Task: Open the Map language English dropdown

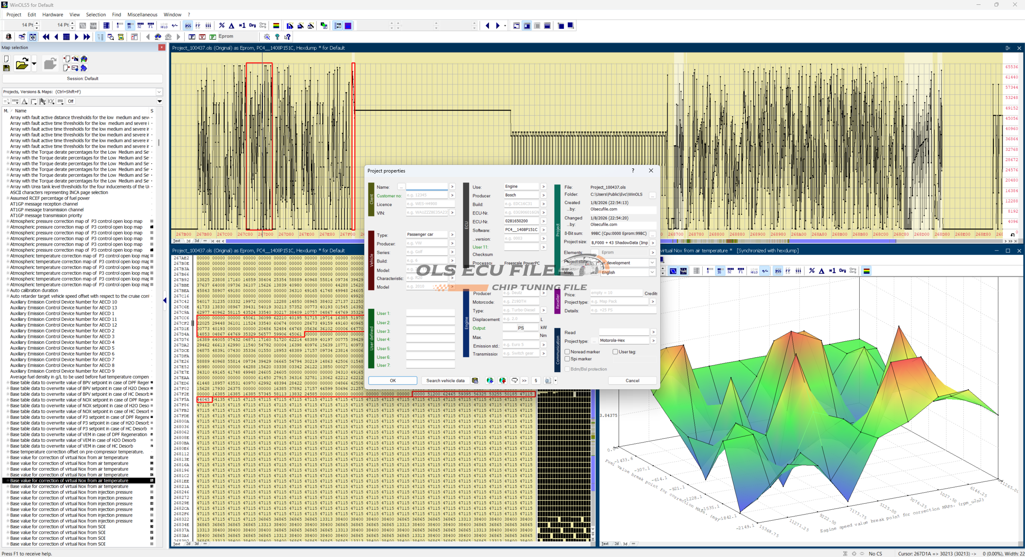Action: pos(652,272)
